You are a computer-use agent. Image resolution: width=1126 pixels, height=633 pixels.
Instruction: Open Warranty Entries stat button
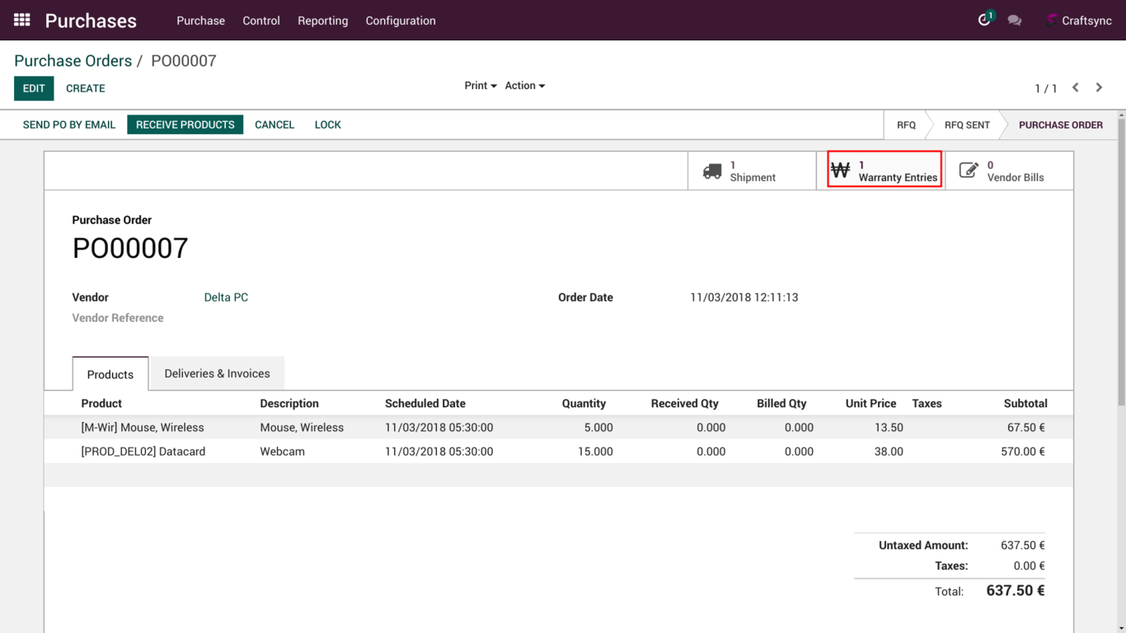point(884,171)
